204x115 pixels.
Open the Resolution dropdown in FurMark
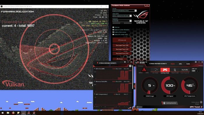click(131, 21)
